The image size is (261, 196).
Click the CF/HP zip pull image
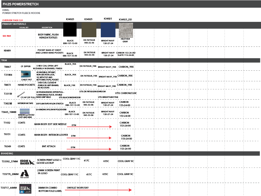[x=21, y=94]
